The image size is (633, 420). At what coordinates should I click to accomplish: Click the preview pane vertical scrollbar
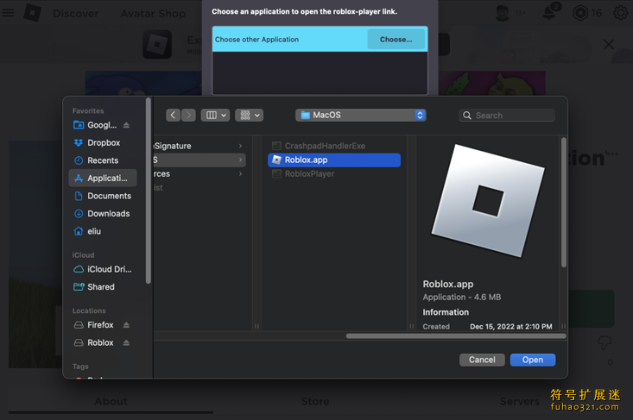[x=564, y=202]
